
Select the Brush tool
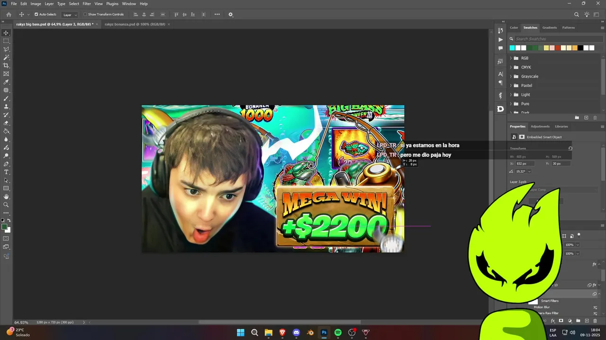click(x=6, y=99)
